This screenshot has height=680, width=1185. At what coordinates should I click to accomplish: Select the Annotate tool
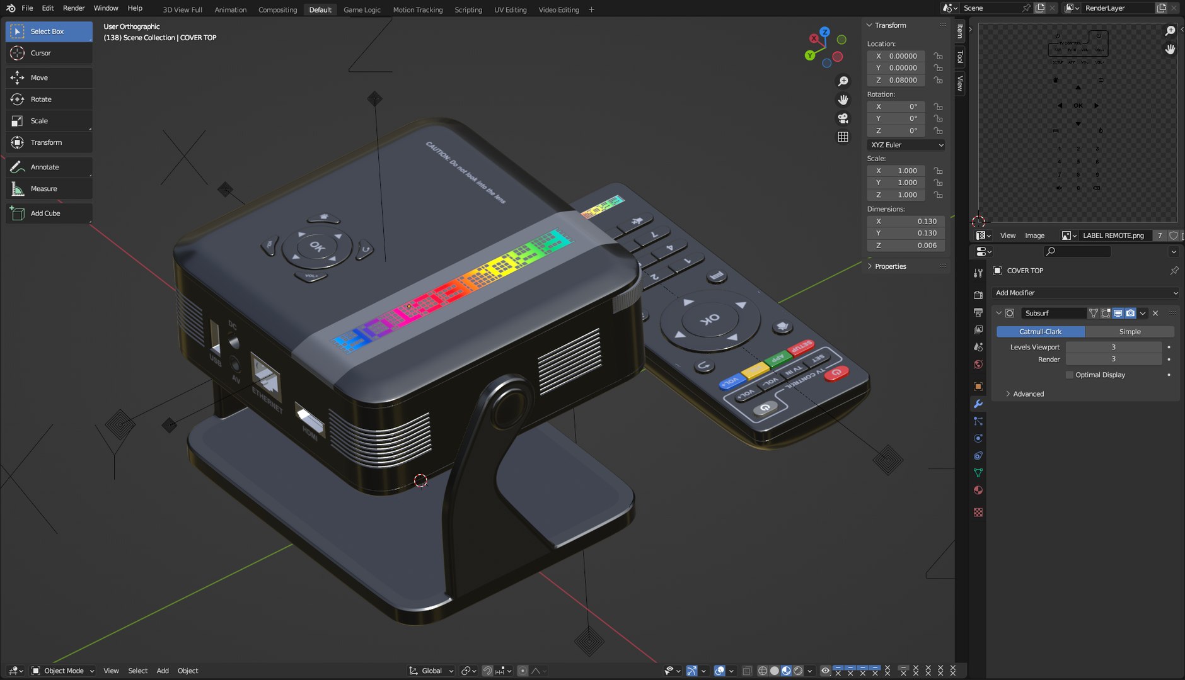click(x=49, y=167)
